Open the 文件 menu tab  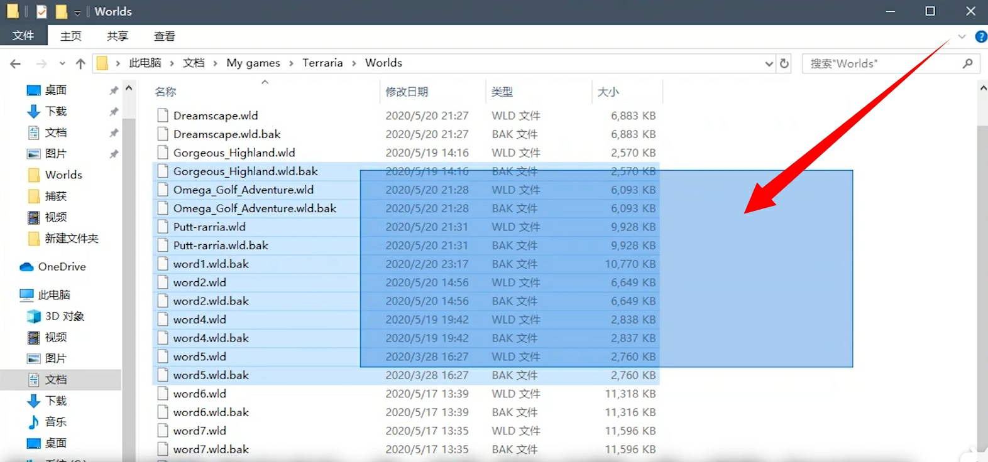pyautogui.click(x=23, y=36)
